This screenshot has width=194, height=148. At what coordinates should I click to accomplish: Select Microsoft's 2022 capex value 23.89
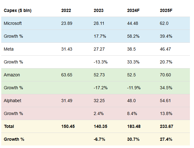point(67,23)
